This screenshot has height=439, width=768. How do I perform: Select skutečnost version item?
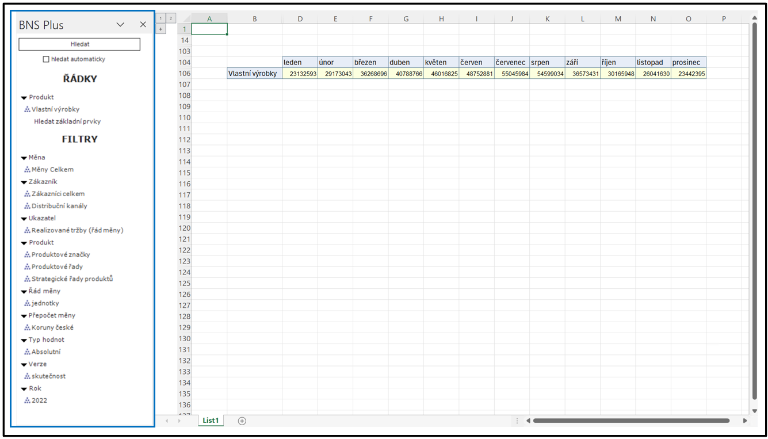click(49, 376)
